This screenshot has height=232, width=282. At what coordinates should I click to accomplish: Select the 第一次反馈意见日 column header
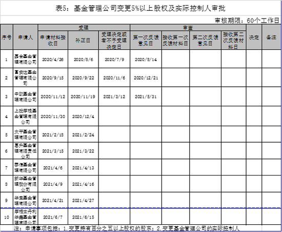tap(146, 41)
